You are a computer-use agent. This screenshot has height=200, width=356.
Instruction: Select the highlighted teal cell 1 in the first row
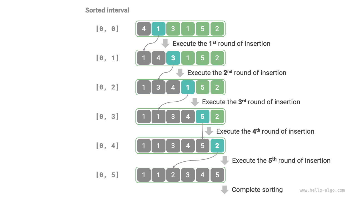(158, 29)
